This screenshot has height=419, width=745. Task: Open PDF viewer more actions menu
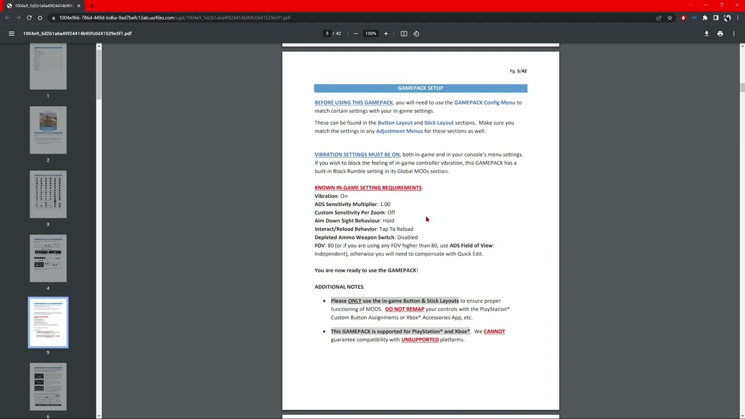(734, 34)
